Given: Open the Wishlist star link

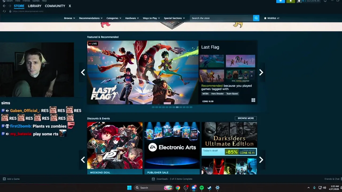Looking at the screenshot, I should (x=271, y=18).
